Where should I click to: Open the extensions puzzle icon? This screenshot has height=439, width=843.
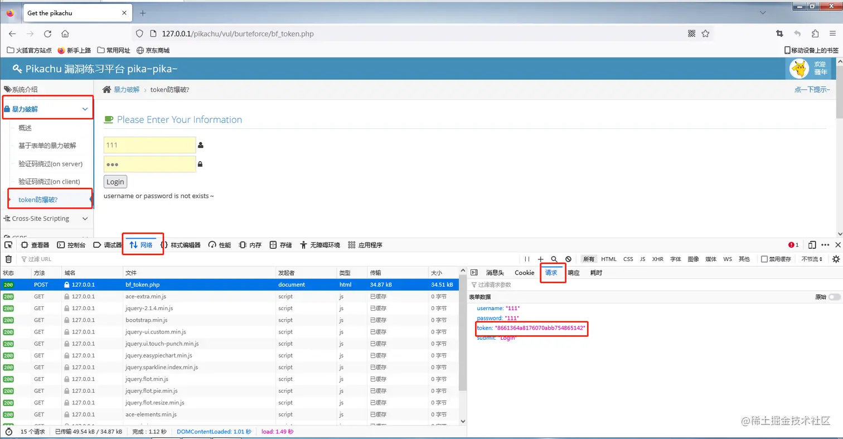pyautogui.click(x=816, y=33)
